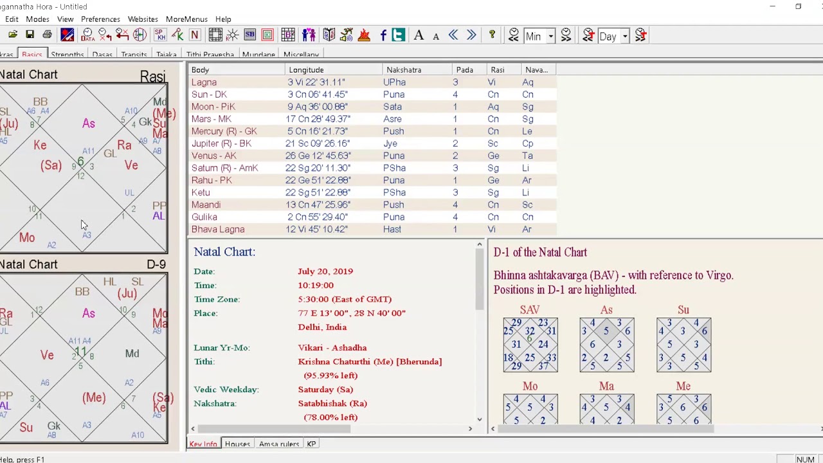The image size is (823, 463).
Task: Step time backward by Min unit
Action: 514,35
